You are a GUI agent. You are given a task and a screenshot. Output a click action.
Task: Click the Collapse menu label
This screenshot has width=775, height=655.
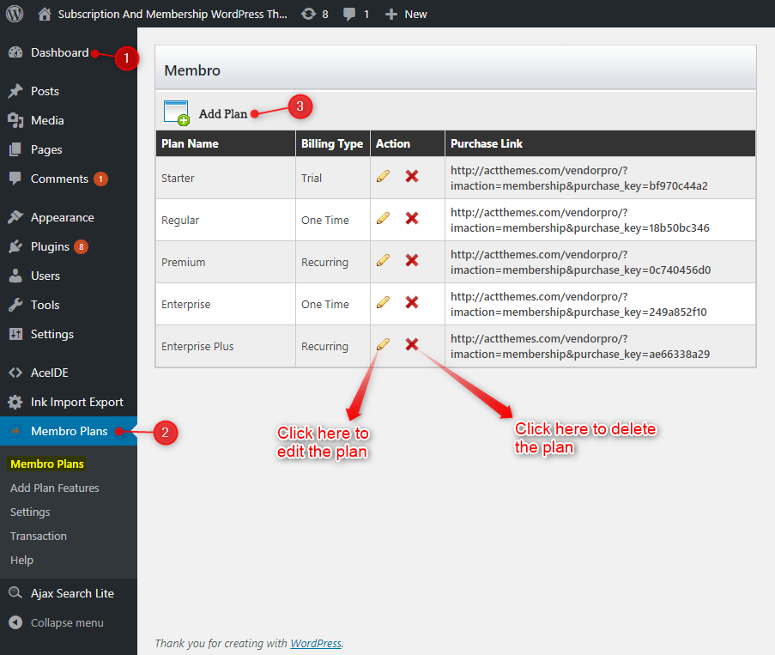point(67,623)
